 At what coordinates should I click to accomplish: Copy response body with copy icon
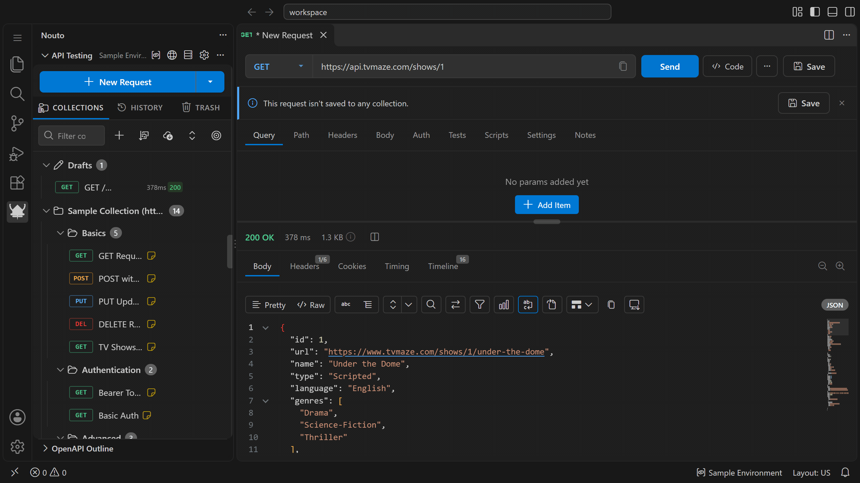(x=611, y=305)
